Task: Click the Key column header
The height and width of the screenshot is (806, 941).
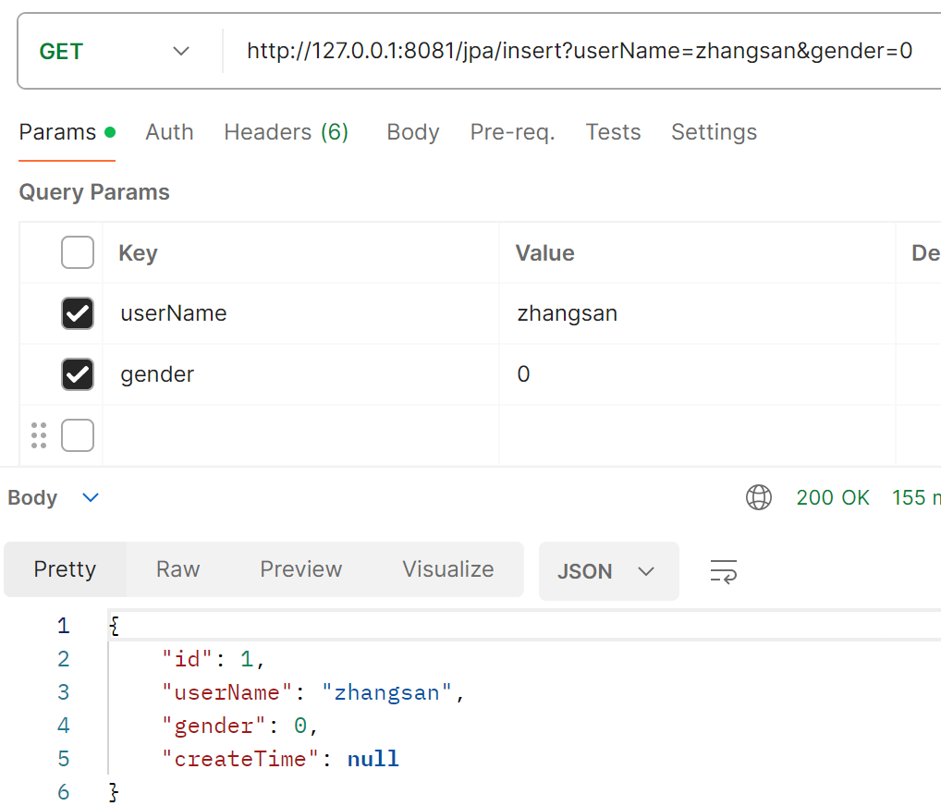Action: point(138,252)
